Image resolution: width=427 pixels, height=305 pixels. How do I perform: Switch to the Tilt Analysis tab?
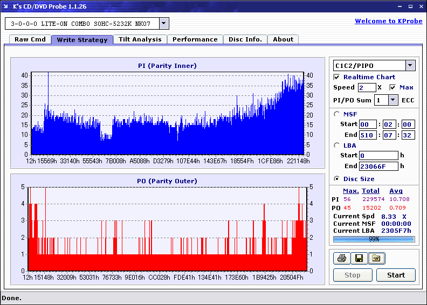[140, 39]
